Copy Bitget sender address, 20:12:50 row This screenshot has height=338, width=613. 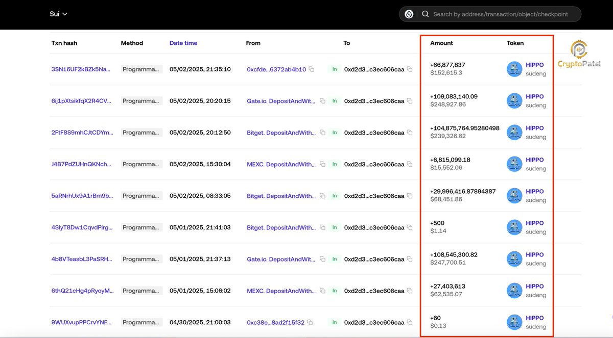tap(322, 133)
